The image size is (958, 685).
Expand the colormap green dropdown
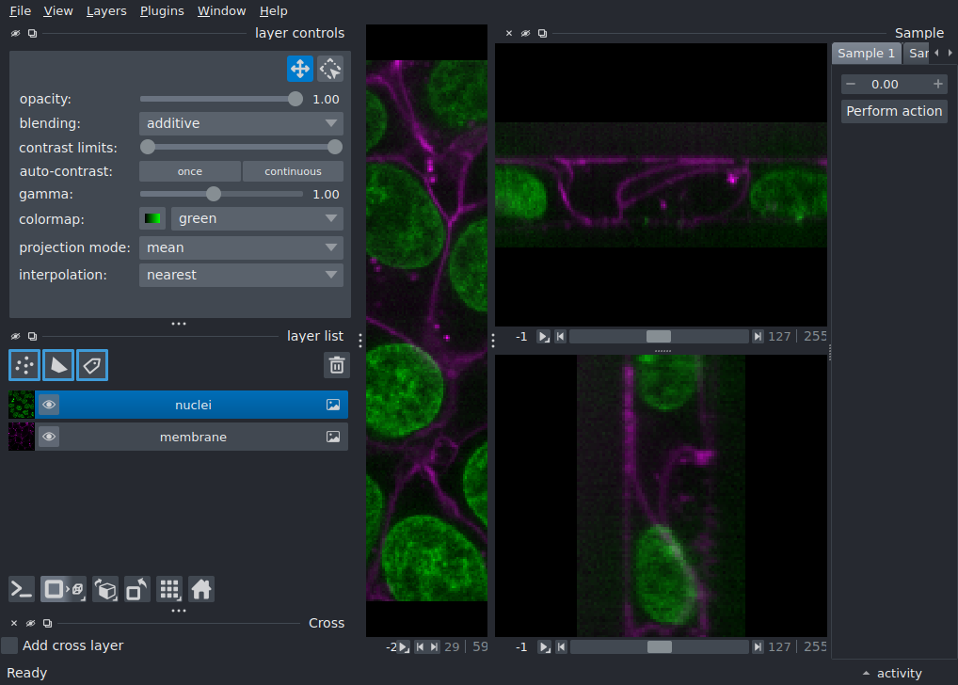pyautogui.click(x=257, y=218)
